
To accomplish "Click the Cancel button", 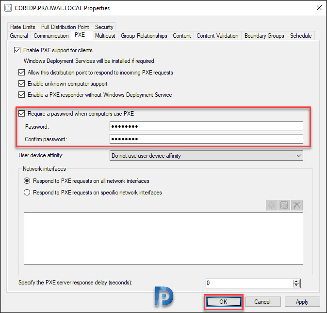I will (x=262, y=301).
